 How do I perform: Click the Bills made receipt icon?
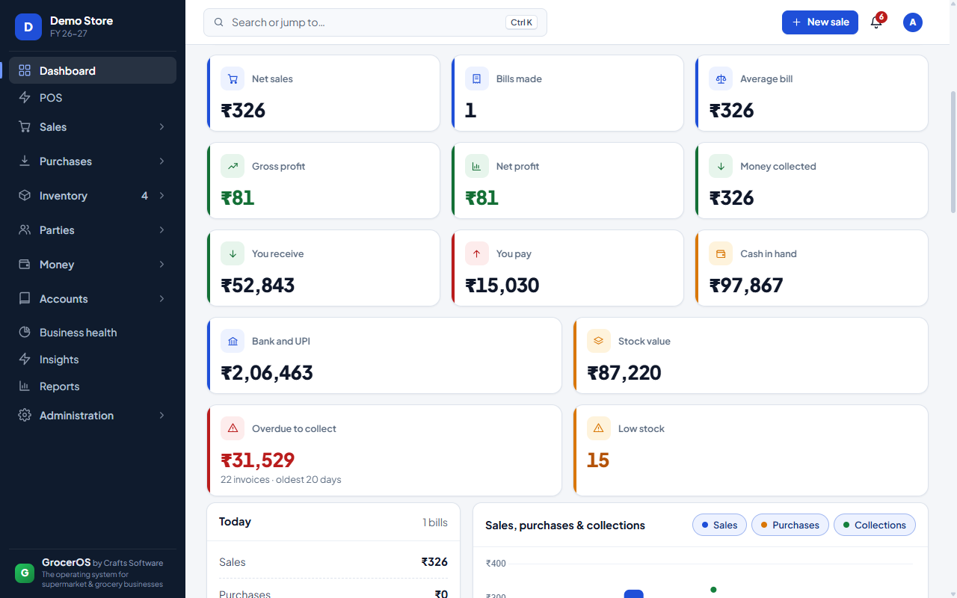point(477,78)
